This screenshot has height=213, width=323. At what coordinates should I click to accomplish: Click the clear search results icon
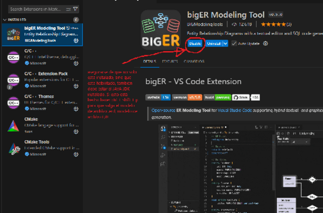click(68, 9)
